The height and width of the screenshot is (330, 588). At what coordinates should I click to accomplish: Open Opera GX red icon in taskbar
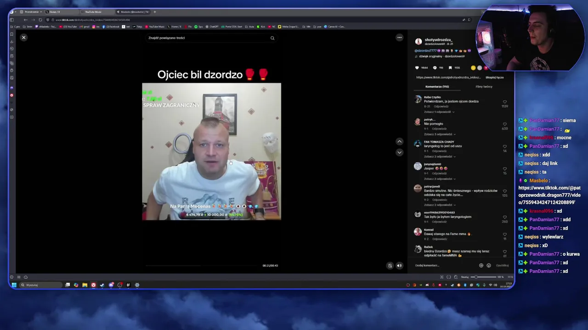click(93, 285)
